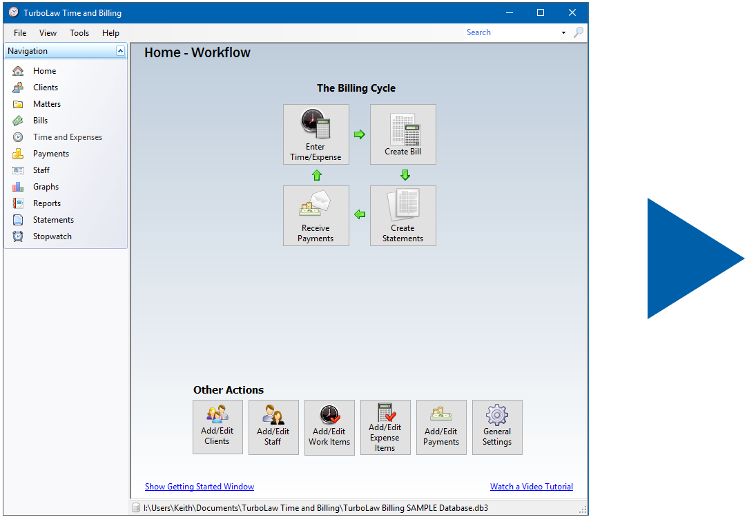This screenshot has width=747, height=517.
Task: Click the Create Bill workflow button
Action: pyautogui.click(x=403, y=134)
